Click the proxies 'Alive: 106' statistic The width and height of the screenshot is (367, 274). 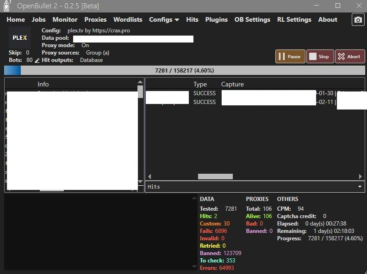259,216
